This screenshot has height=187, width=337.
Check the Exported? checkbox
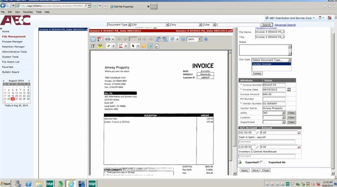[x=261, y=162]
